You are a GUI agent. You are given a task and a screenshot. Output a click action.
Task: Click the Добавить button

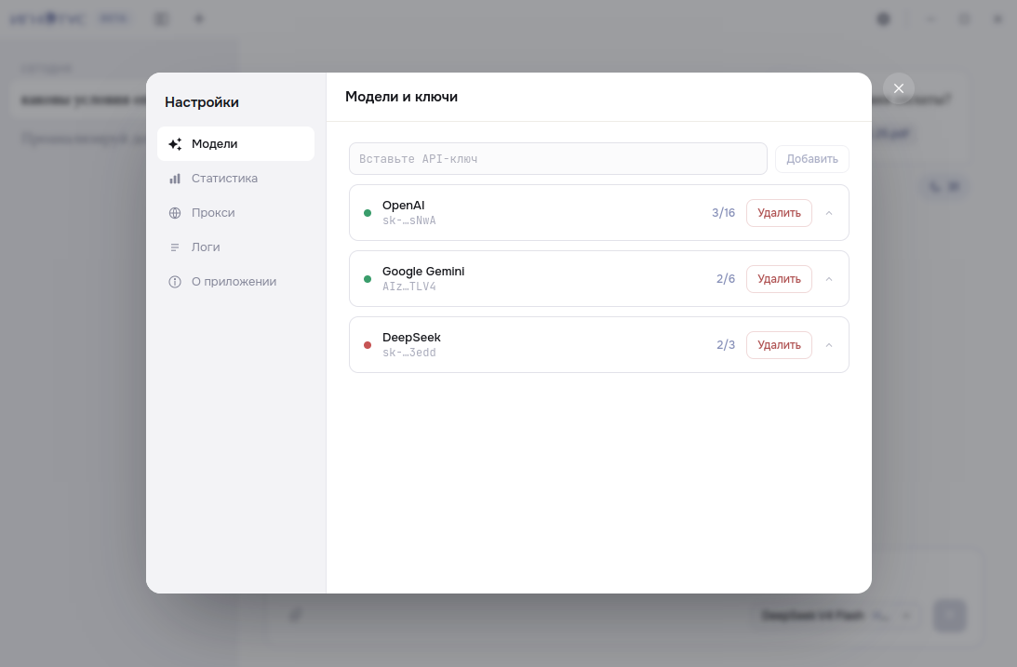pos(812,159)
